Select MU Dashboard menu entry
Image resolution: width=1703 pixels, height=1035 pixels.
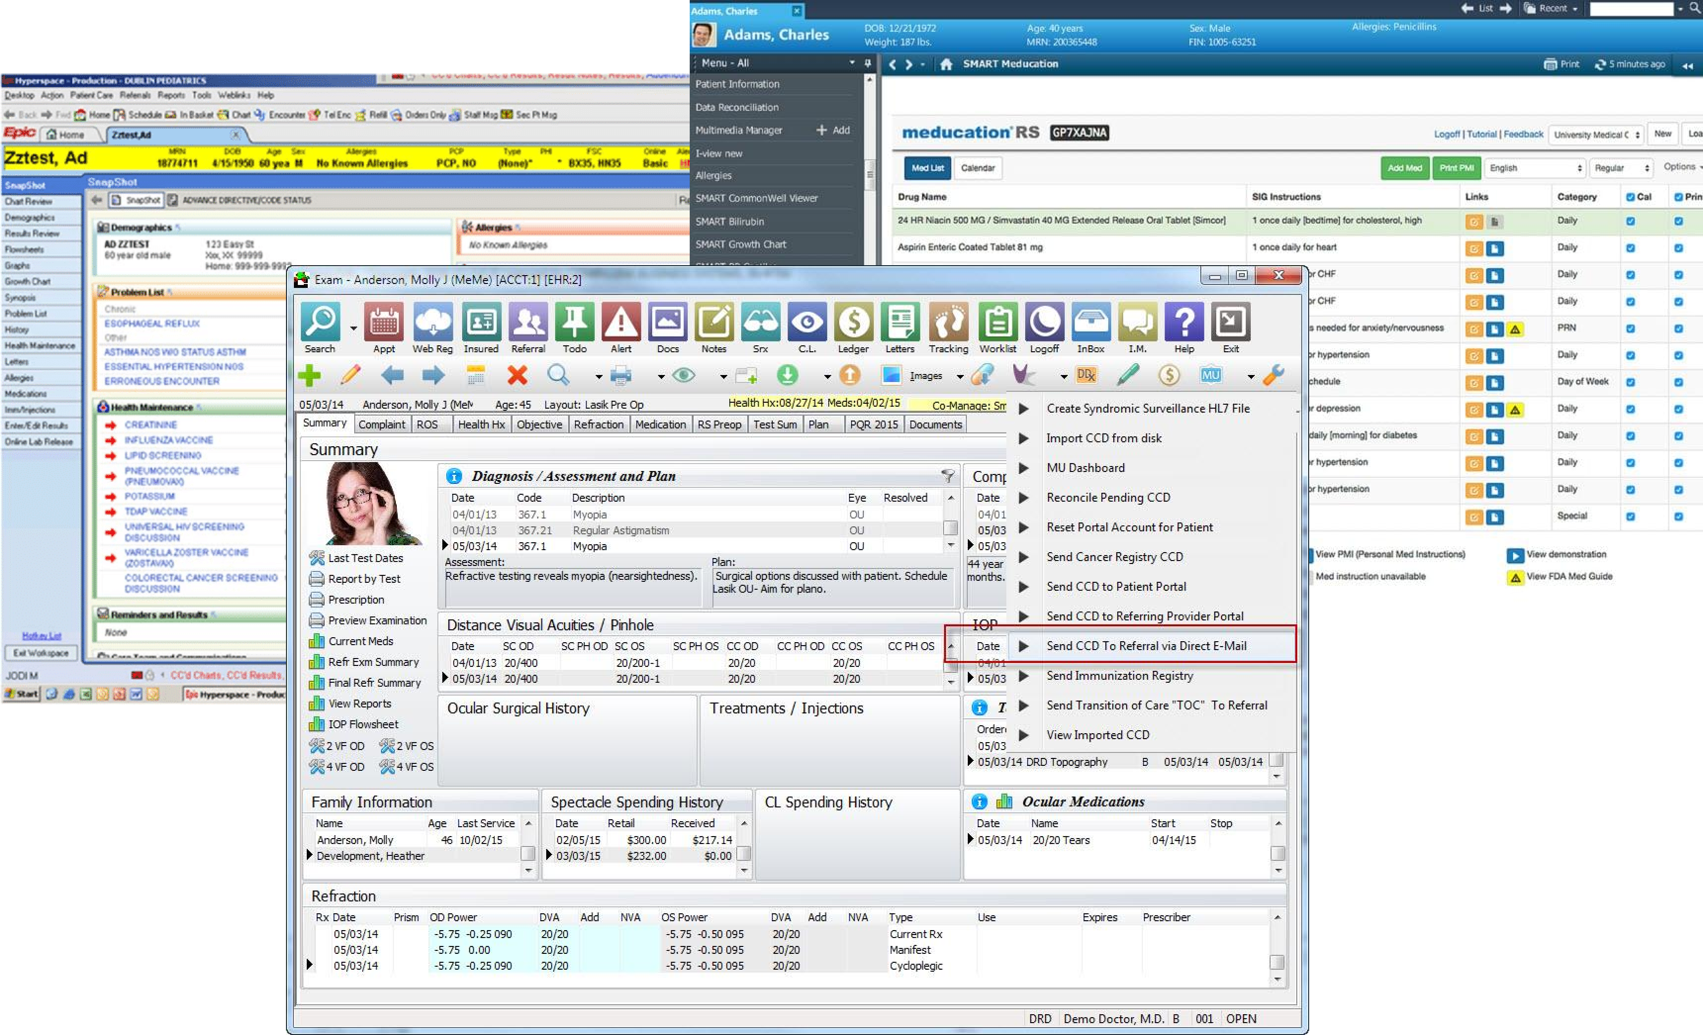(1085, 468)
